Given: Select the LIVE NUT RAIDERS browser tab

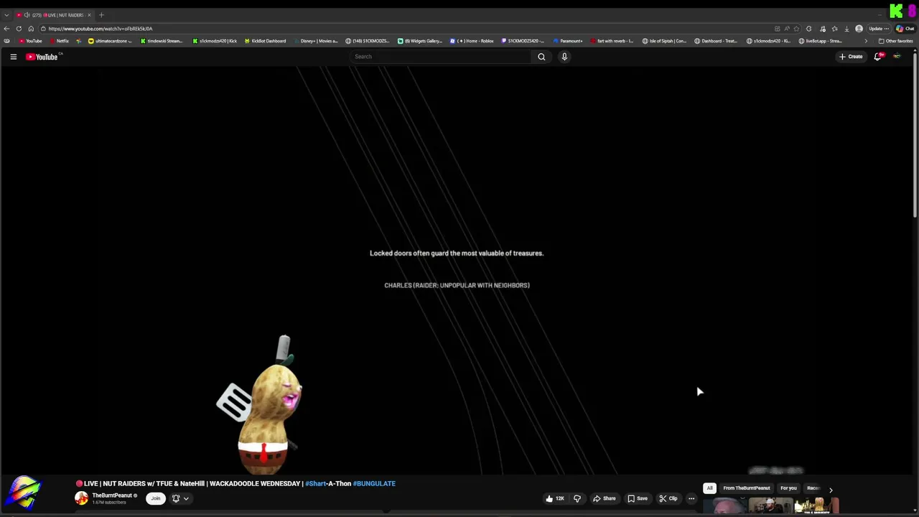Looking at the screenshot, I should click(55, 15).
